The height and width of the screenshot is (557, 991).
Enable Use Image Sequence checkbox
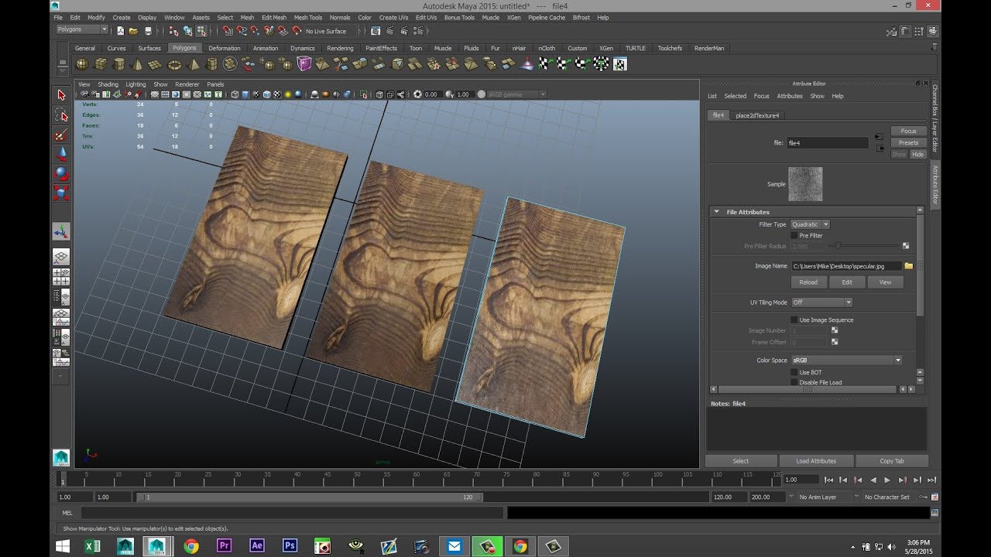pos(794,320)
